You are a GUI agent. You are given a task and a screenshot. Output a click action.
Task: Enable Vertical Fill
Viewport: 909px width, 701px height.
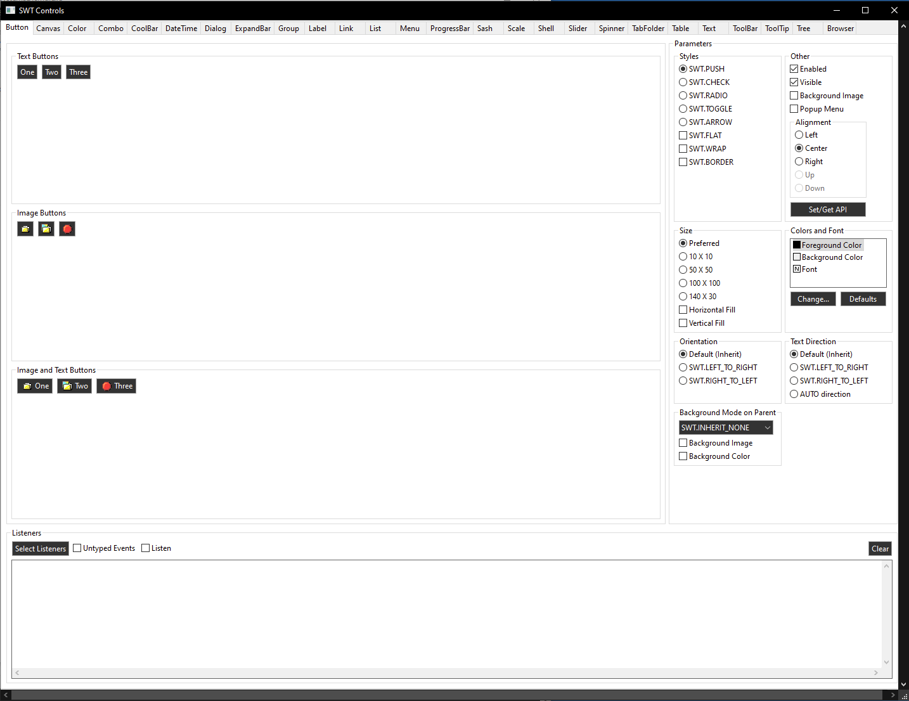[702, 323]
